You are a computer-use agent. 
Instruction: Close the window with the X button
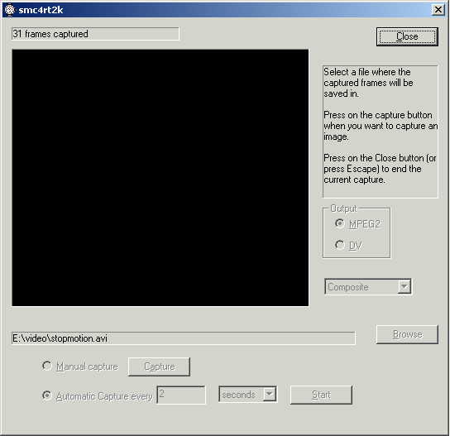coord(438,10)
